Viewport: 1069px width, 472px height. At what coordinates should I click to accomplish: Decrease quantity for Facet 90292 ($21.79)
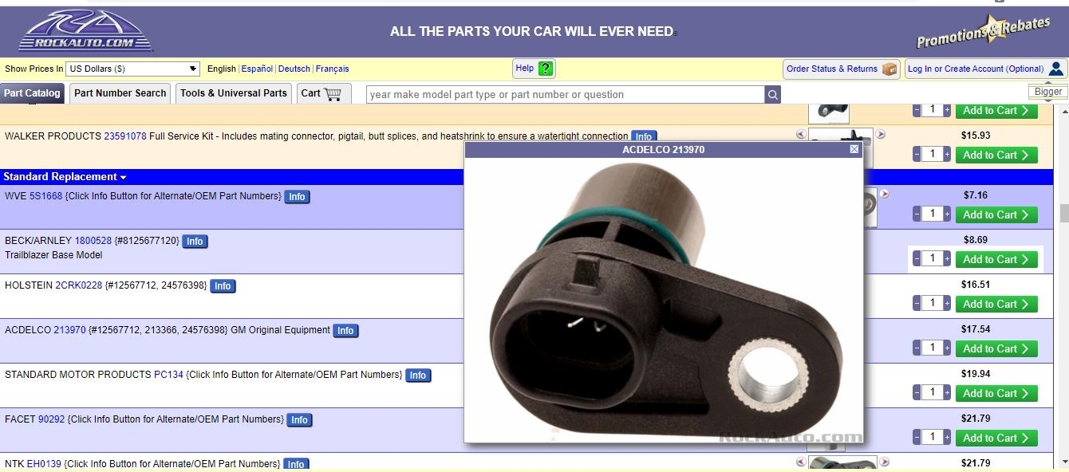coord(917,438)
